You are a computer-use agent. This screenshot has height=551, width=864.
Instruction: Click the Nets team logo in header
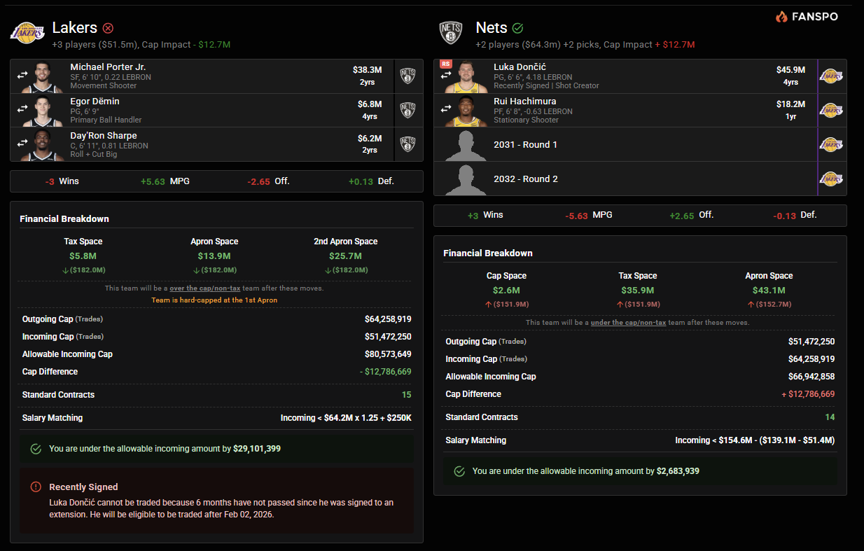451,32
